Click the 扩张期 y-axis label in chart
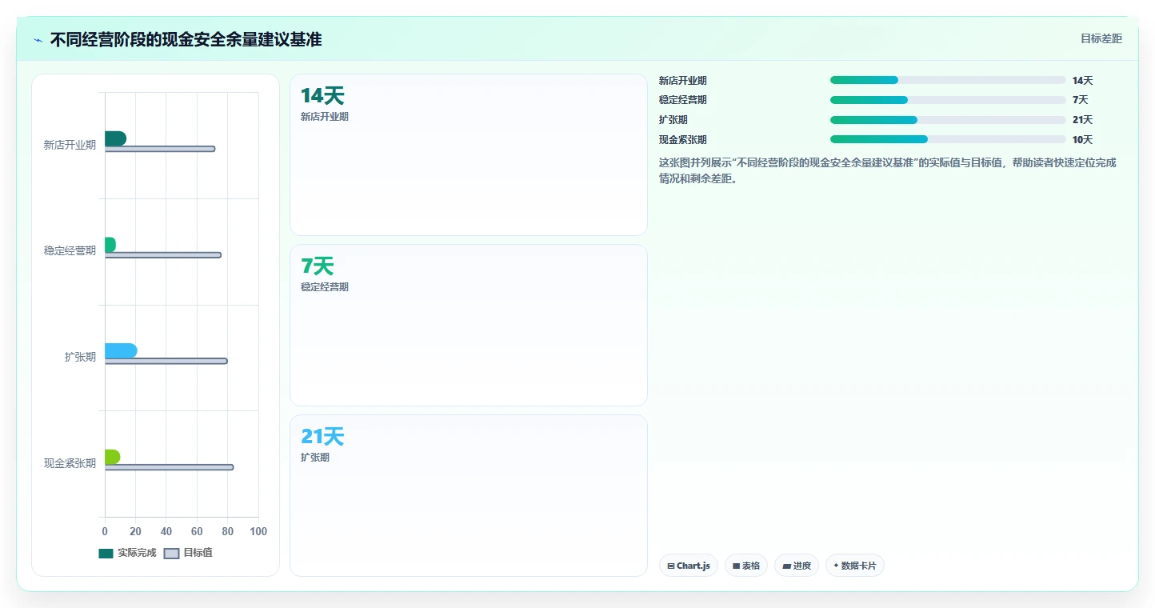 pyautogui.click(x=80, y=357)
